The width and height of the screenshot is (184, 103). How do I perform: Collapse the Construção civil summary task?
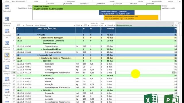[x=37, y=55]
